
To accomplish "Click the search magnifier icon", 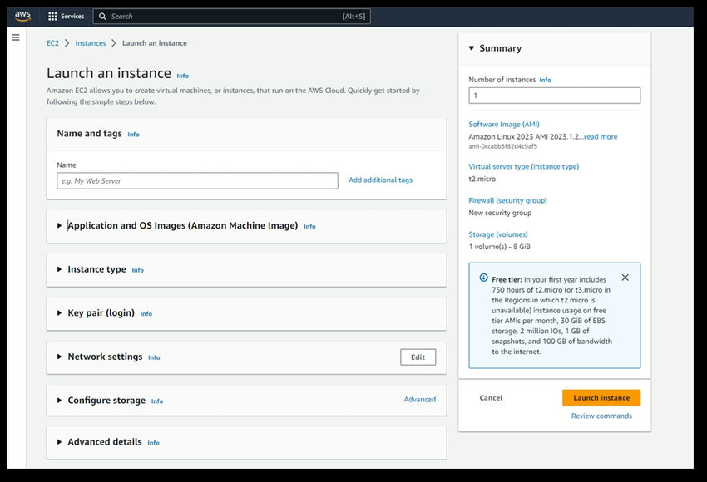I will 102,16.
